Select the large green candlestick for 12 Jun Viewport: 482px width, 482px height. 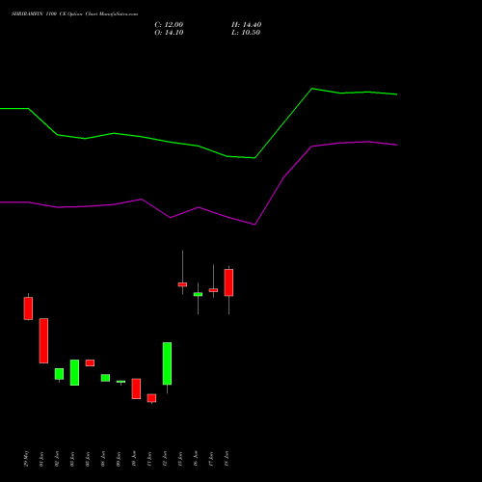point(167,363)
